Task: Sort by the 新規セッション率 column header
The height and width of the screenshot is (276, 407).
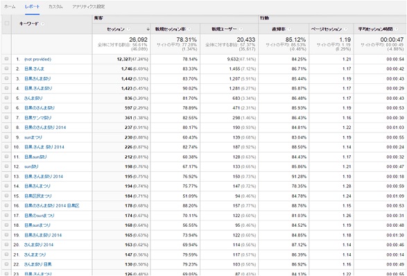Action: click(171, 29)
